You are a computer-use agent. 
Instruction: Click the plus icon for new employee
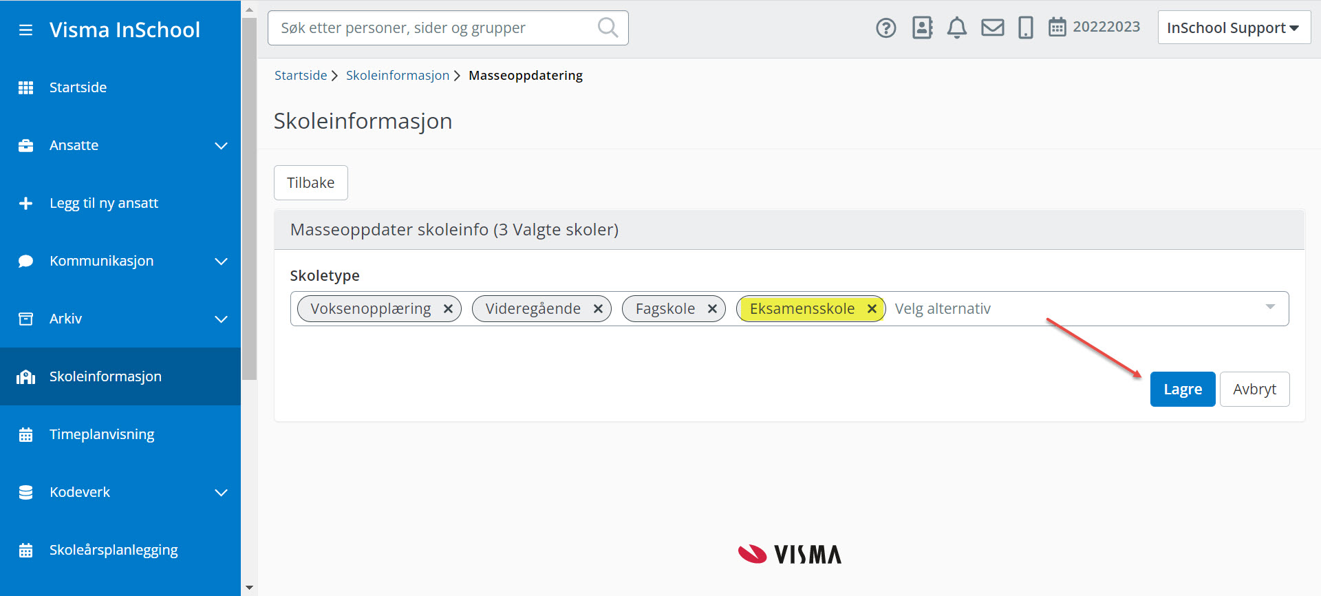click(25, 203)
